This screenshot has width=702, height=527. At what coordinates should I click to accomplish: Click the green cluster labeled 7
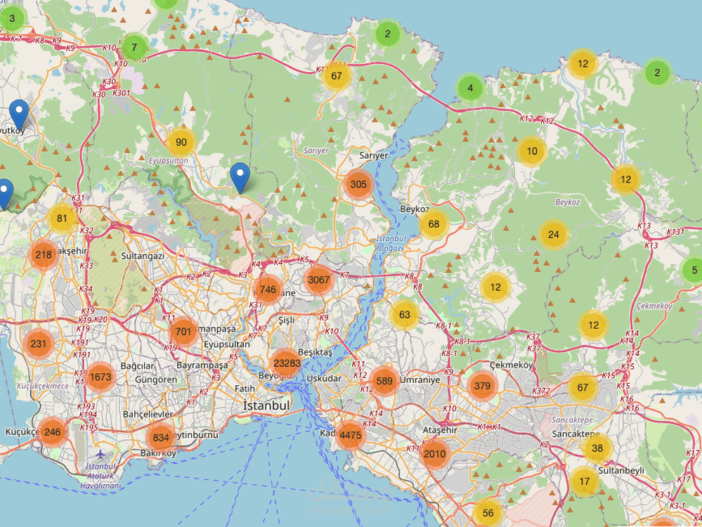coord(134,47)
